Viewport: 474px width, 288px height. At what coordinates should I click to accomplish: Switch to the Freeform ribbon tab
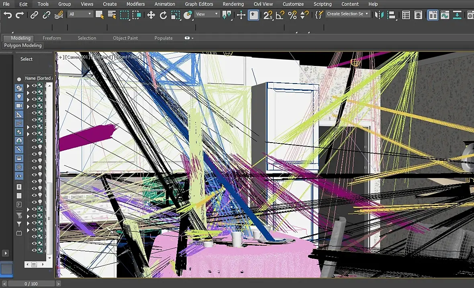tap(52, 38)
